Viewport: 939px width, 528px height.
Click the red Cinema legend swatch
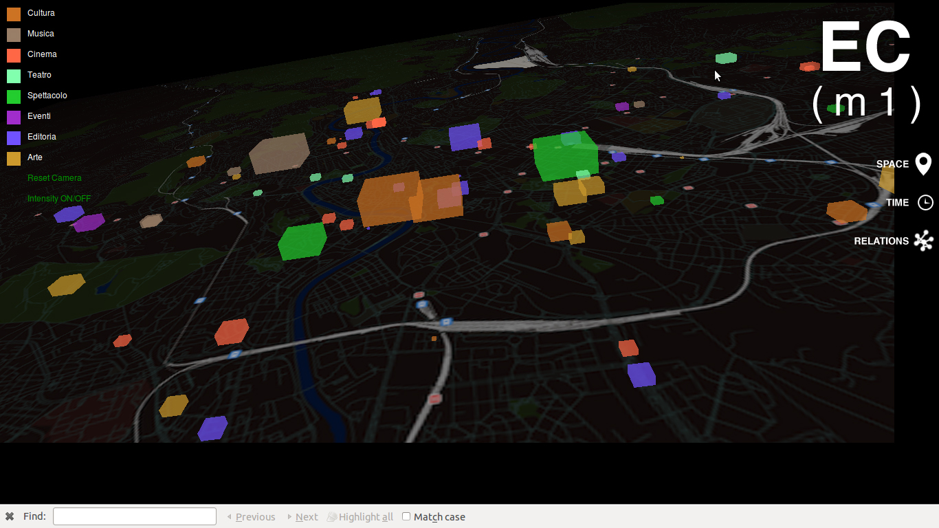click(14, 55)
